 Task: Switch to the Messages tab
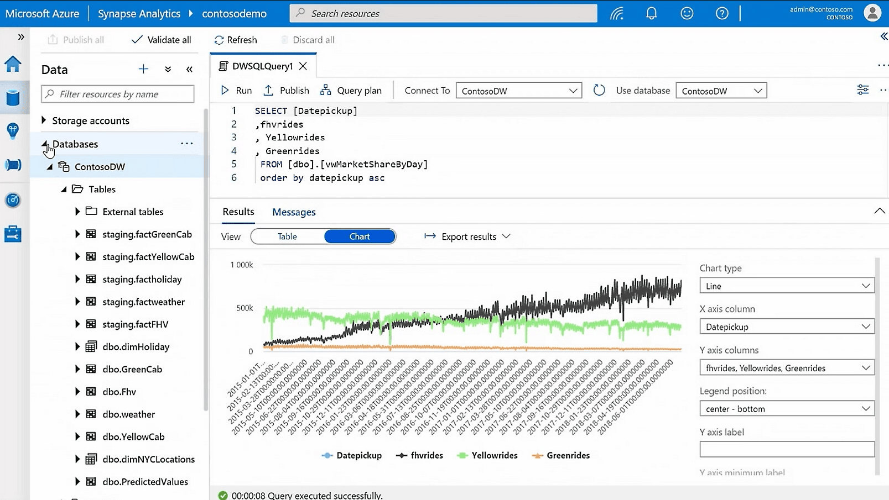coord(294,212)
